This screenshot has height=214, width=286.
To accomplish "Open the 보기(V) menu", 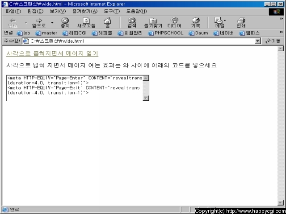I will coord(58,12).
